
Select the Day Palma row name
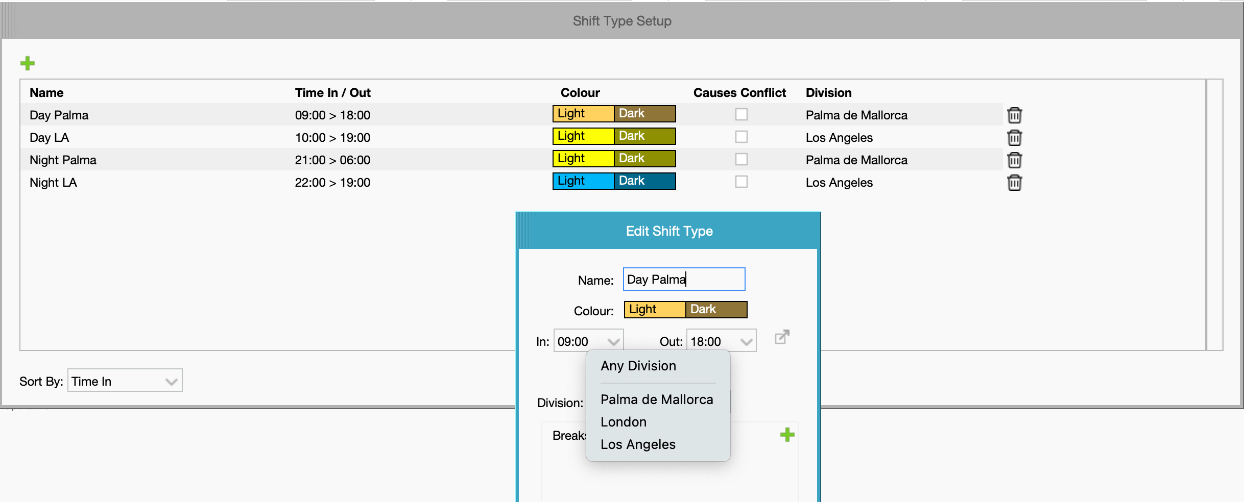[59, 115]
